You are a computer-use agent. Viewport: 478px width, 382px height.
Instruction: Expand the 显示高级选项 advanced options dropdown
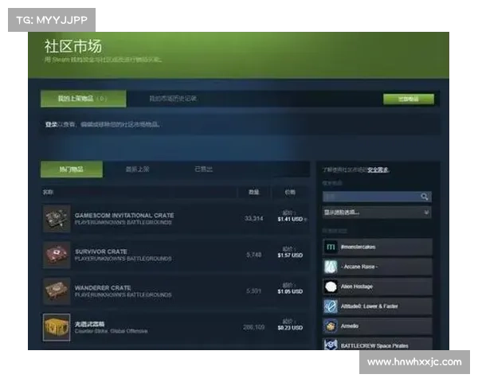(x=377, y=212)
